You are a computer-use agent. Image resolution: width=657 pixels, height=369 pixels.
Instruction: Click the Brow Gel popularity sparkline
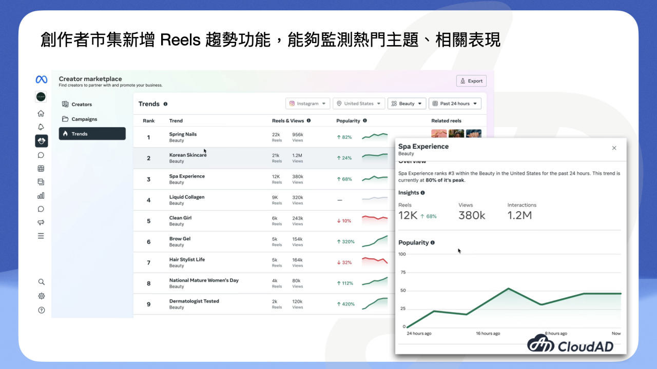(375, 241)
